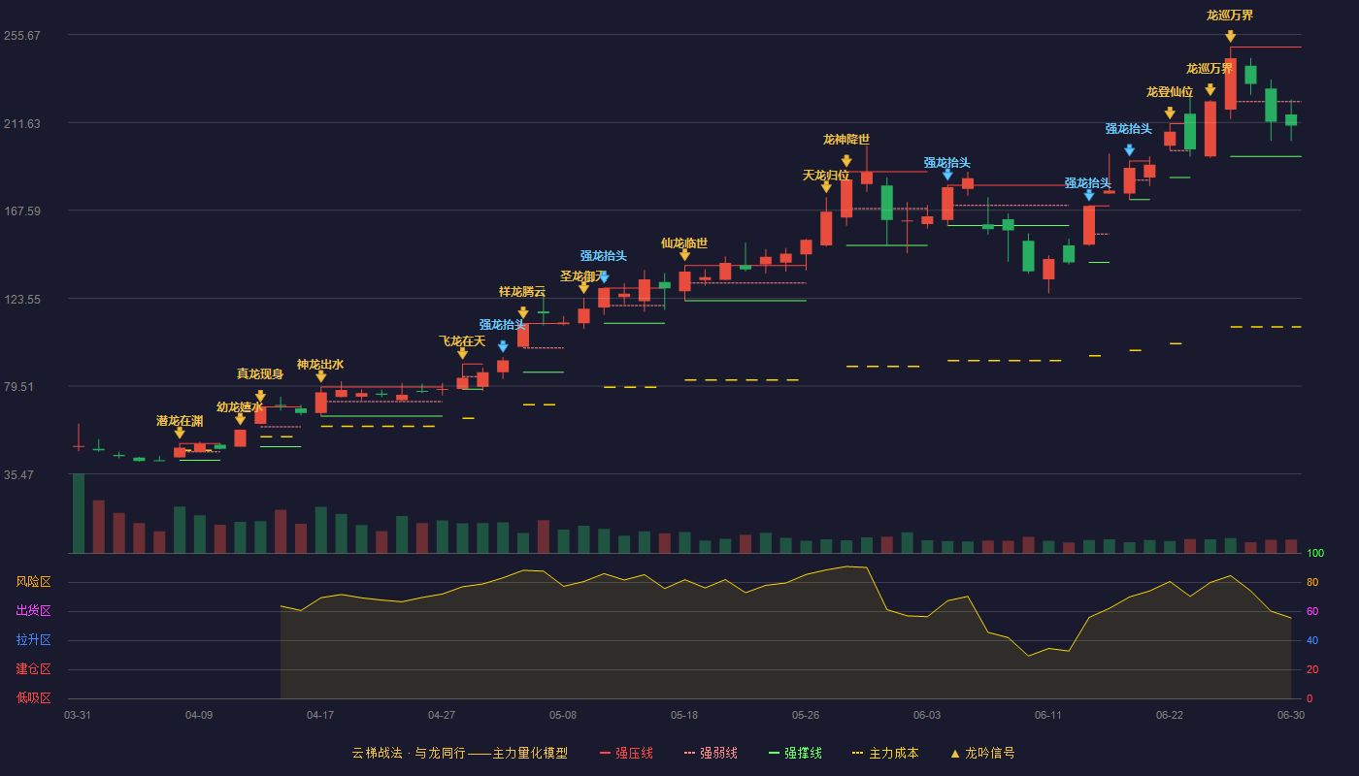The height and width of the screenshot is (776, 1359).
Task: Click the 拉升区 zone label
Action: click(33, 640)
